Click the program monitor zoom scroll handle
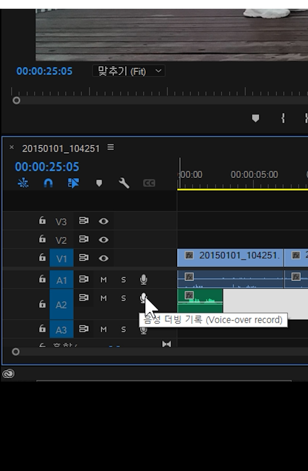This screenshot has height=471, width=308. [x=17, y=100]
